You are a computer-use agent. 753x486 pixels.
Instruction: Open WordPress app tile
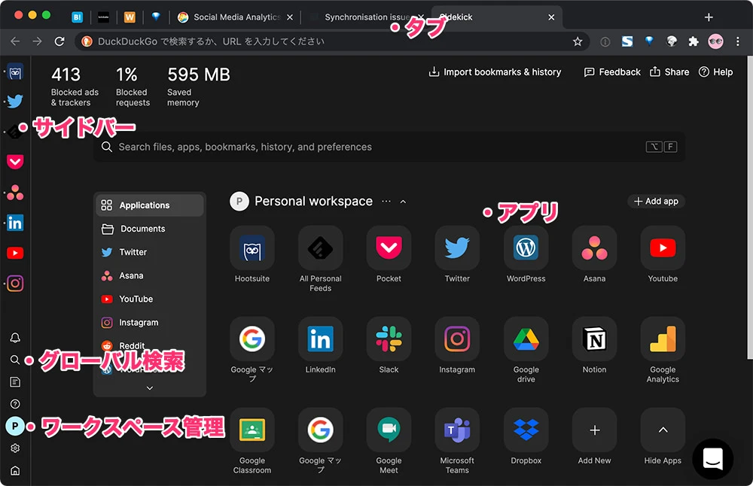pos(526,248)
